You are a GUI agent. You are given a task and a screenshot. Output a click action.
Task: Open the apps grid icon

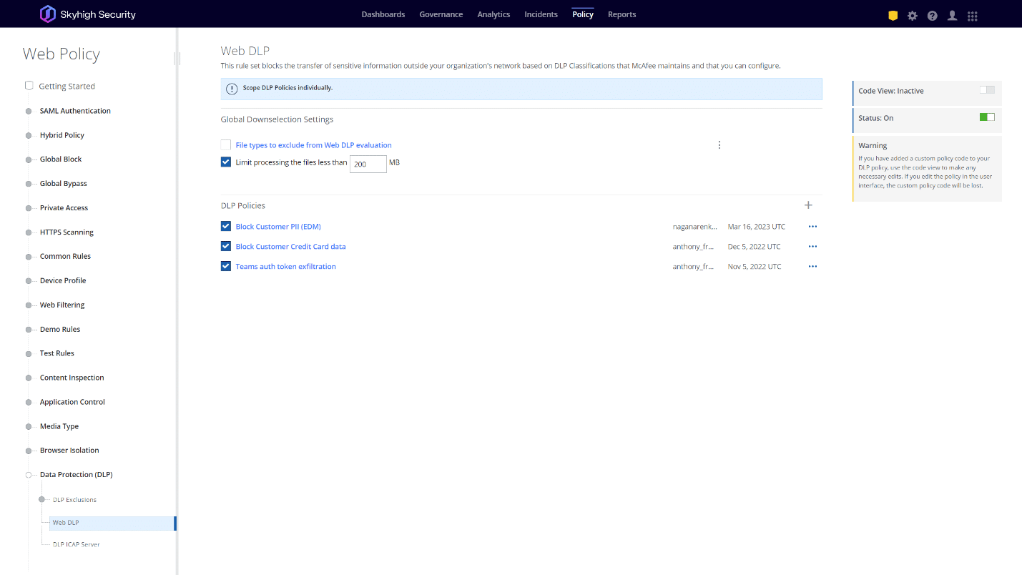[972, 15]
